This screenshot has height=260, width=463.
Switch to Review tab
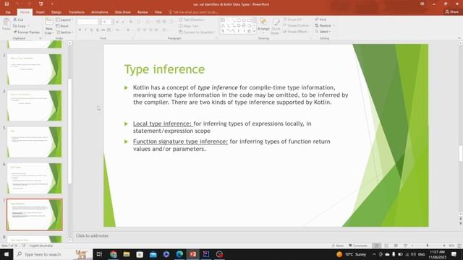click(143, 12)
